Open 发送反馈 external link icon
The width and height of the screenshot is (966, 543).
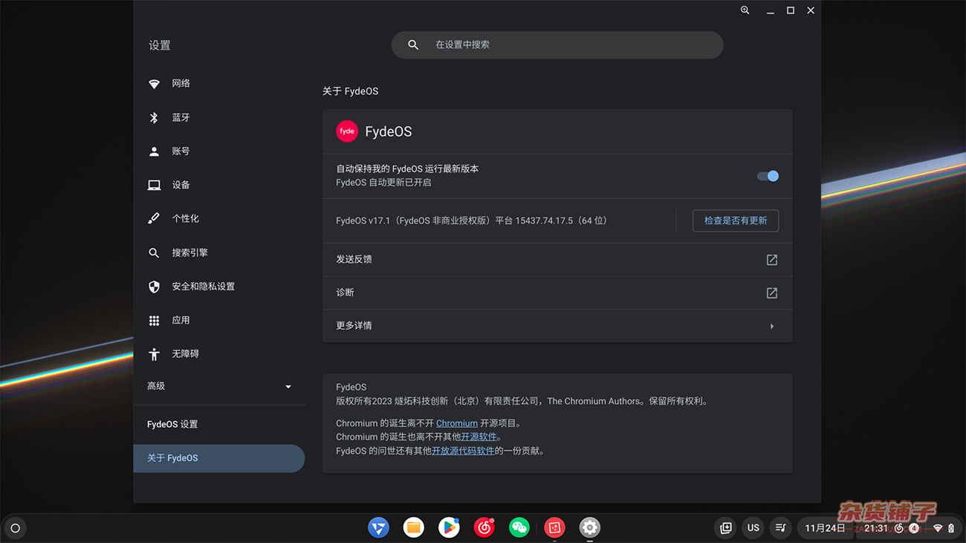pyautogui.click(x=772, y=260)
